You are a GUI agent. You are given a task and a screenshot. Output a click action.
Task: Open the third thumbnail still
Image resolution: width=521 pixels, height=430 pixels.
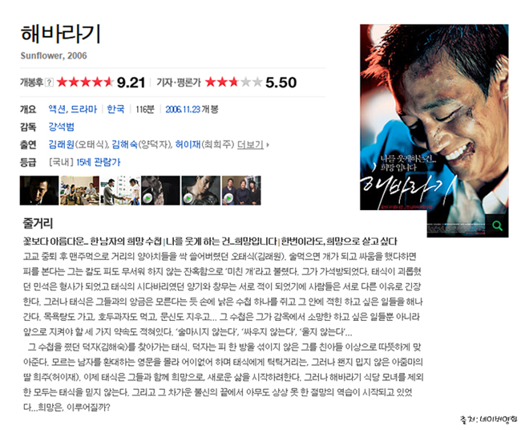120,191
